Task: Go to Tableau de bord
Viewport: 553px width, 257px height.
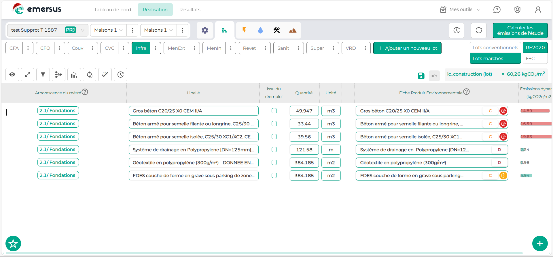Action: 113,9
